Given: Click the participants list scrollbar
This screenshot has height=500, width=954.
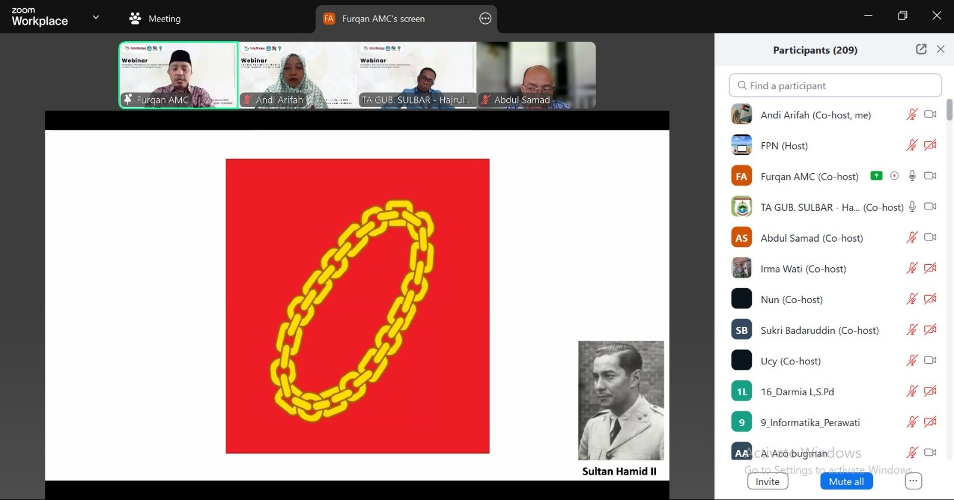Looking at the screenshot, I should coord(949,110).
